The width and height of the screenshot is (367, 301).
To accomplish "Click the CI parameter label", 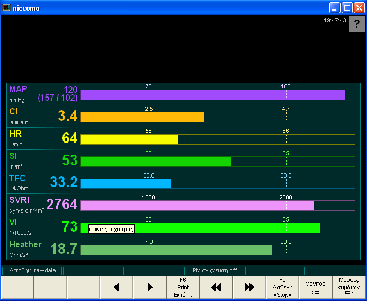I will [13, 111].
